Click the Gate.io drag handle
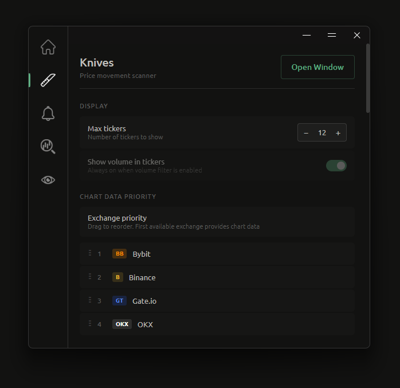Image resolution: width=400 pixels, height=388 pixels. point(90,300)
